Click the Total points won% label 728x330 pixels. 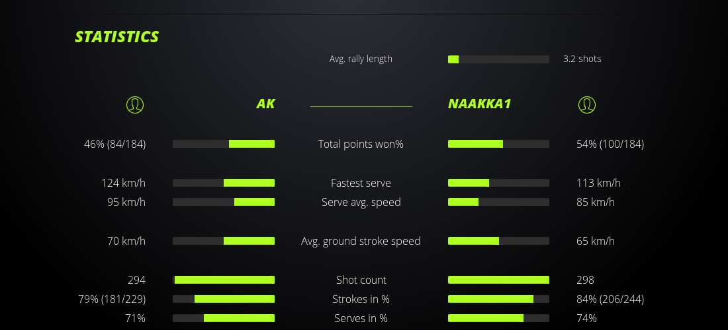pos(361,144)
